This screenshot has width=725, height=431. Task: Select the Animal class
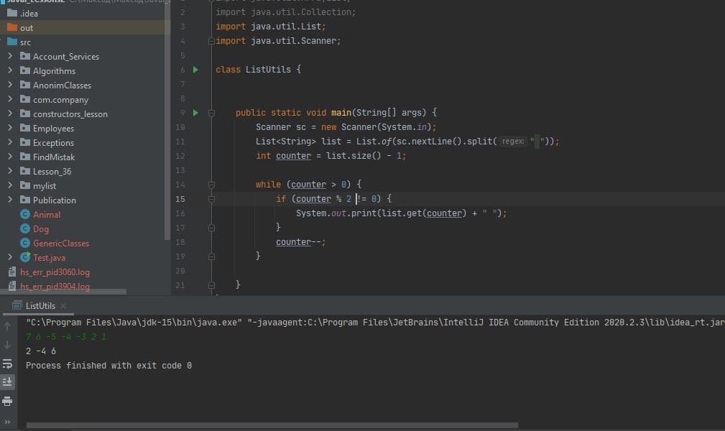[46, 215]
